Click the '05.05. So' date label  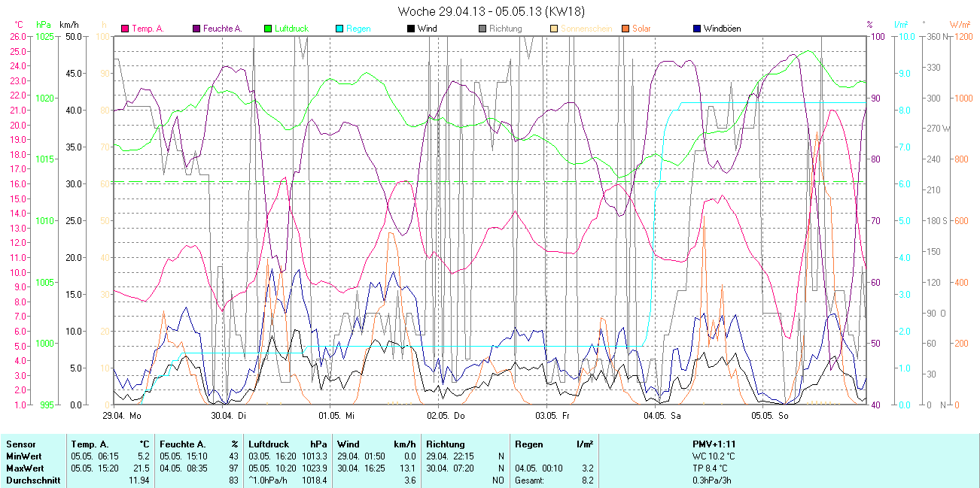click(x=769, y=414)
